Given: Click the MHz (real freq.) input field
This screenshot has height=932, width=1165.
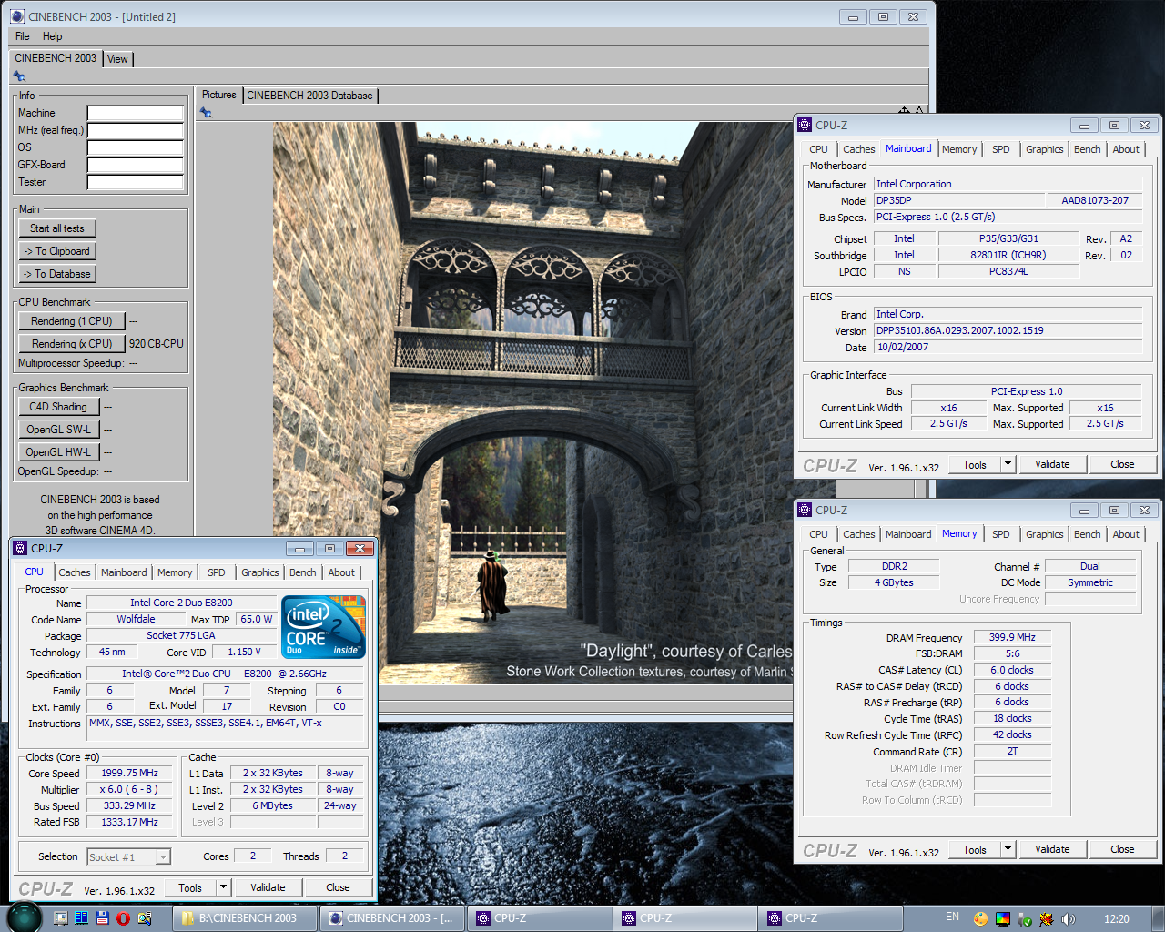Looking at the screenshot, I should pyautogui.click(x=136, y=130).
